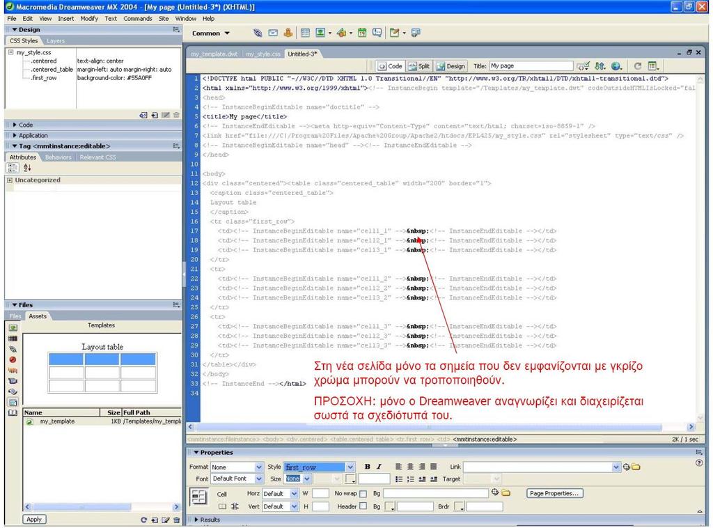Open the Common category dropdown in Insert bar

click(210, 33)
